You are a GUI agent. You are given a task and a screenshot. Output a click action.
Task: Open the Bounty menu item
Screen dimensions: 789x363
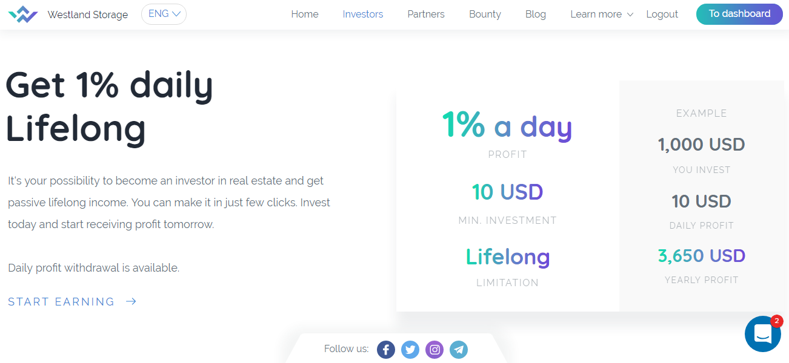[485, 14]
